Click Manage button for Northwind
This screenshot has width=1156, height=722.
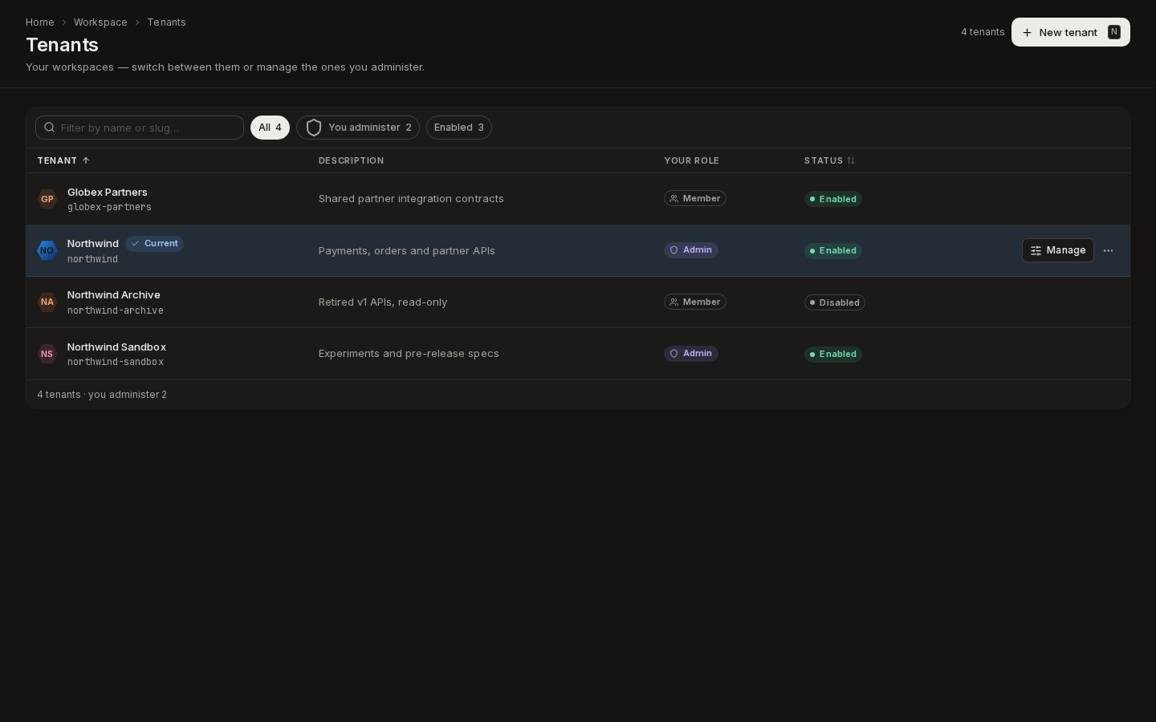[x=1058, y=250]
